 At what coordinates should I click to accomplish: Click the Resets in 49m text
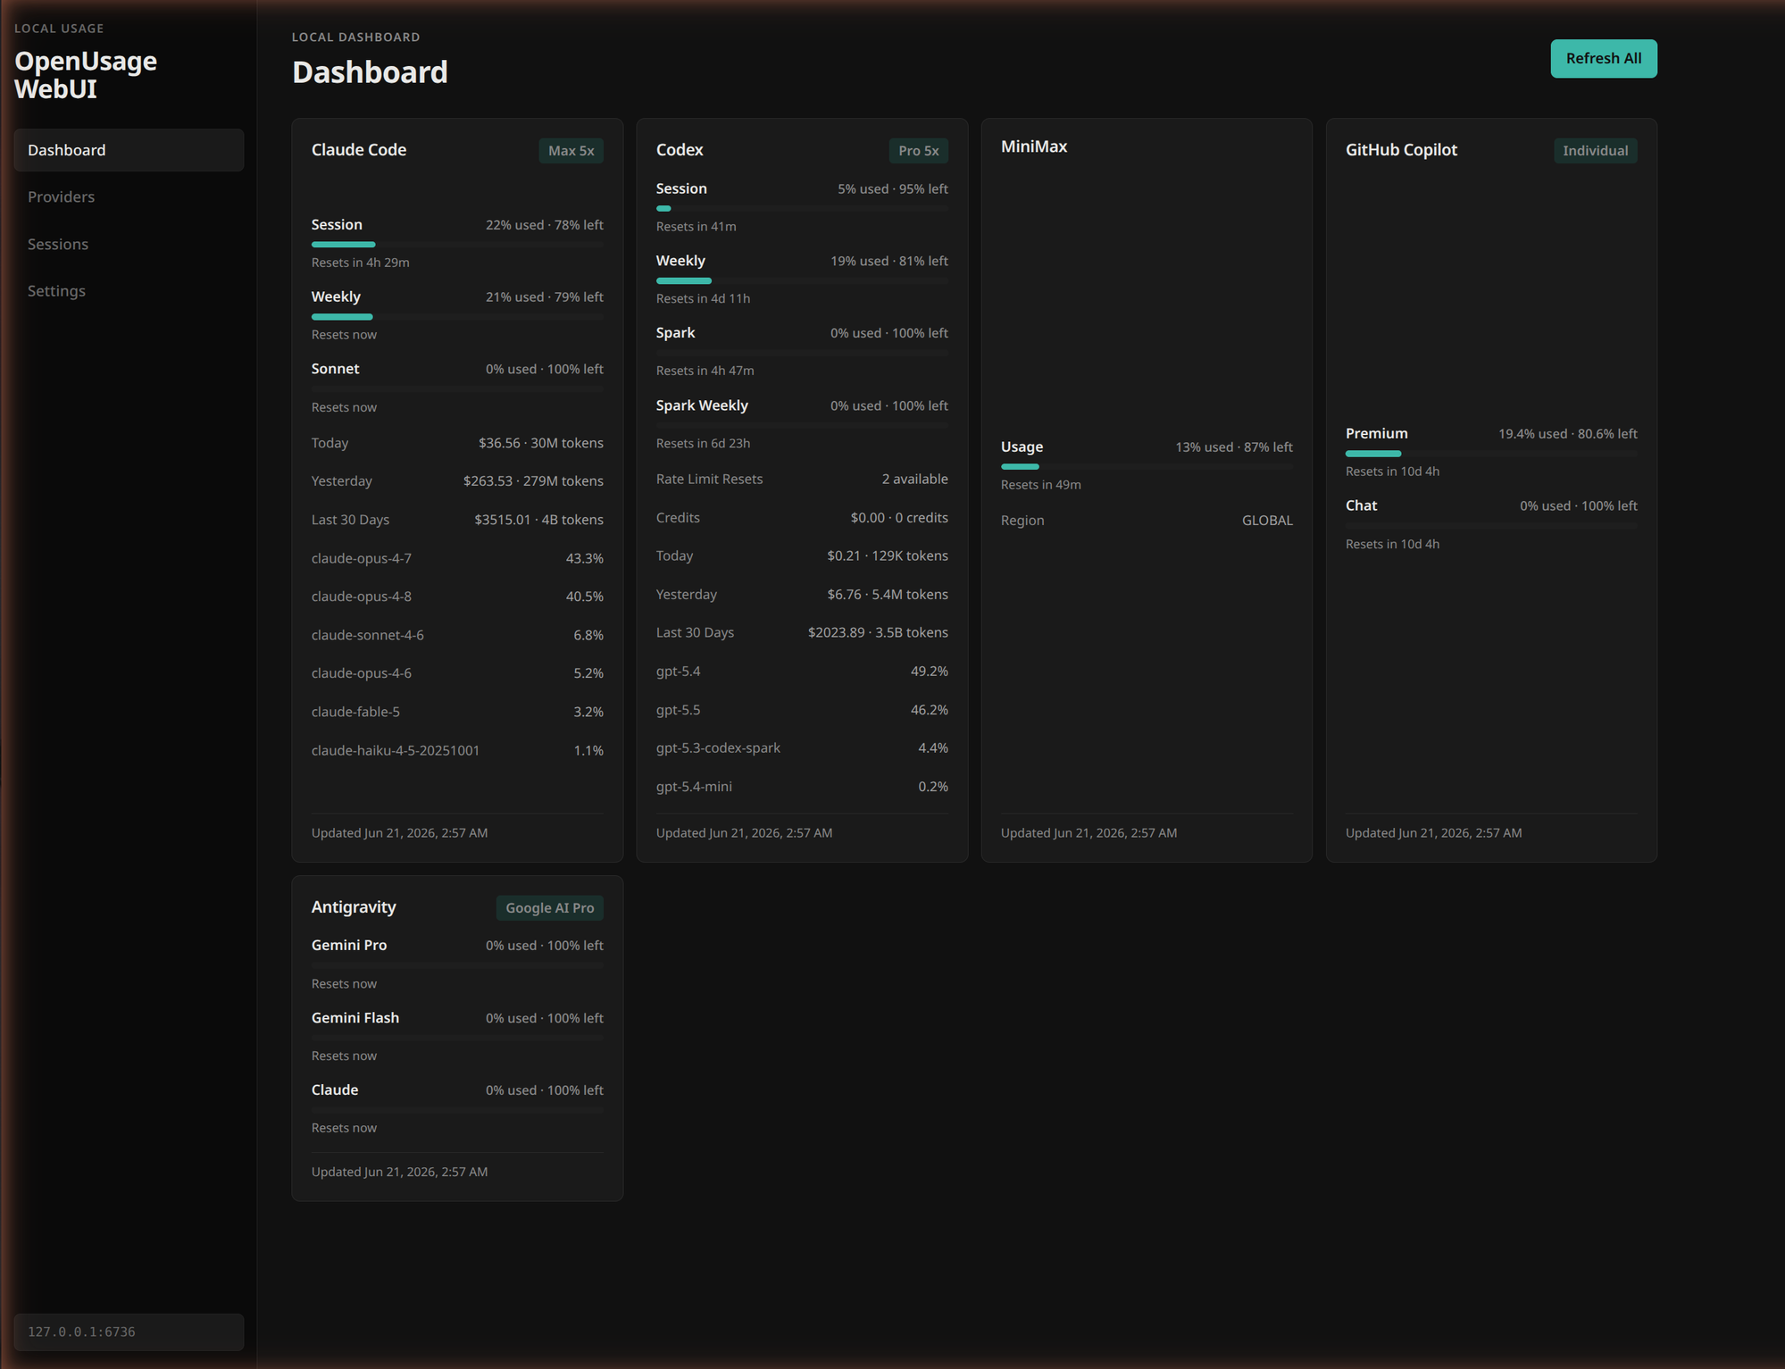pos(1041,485)
